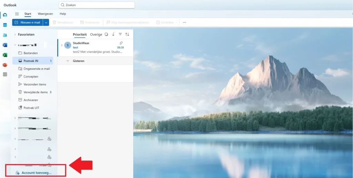Launch Word from the app rail
Viewport: 353px width, 178px height.
(x=5, y=45)
